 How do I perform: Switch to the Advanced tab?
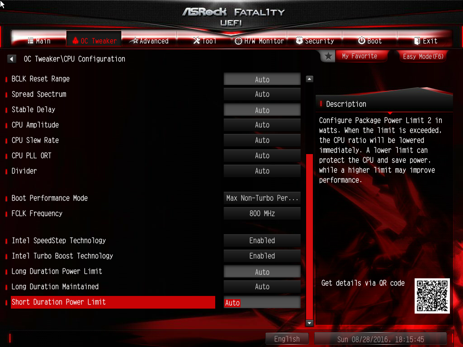(149, 41)
